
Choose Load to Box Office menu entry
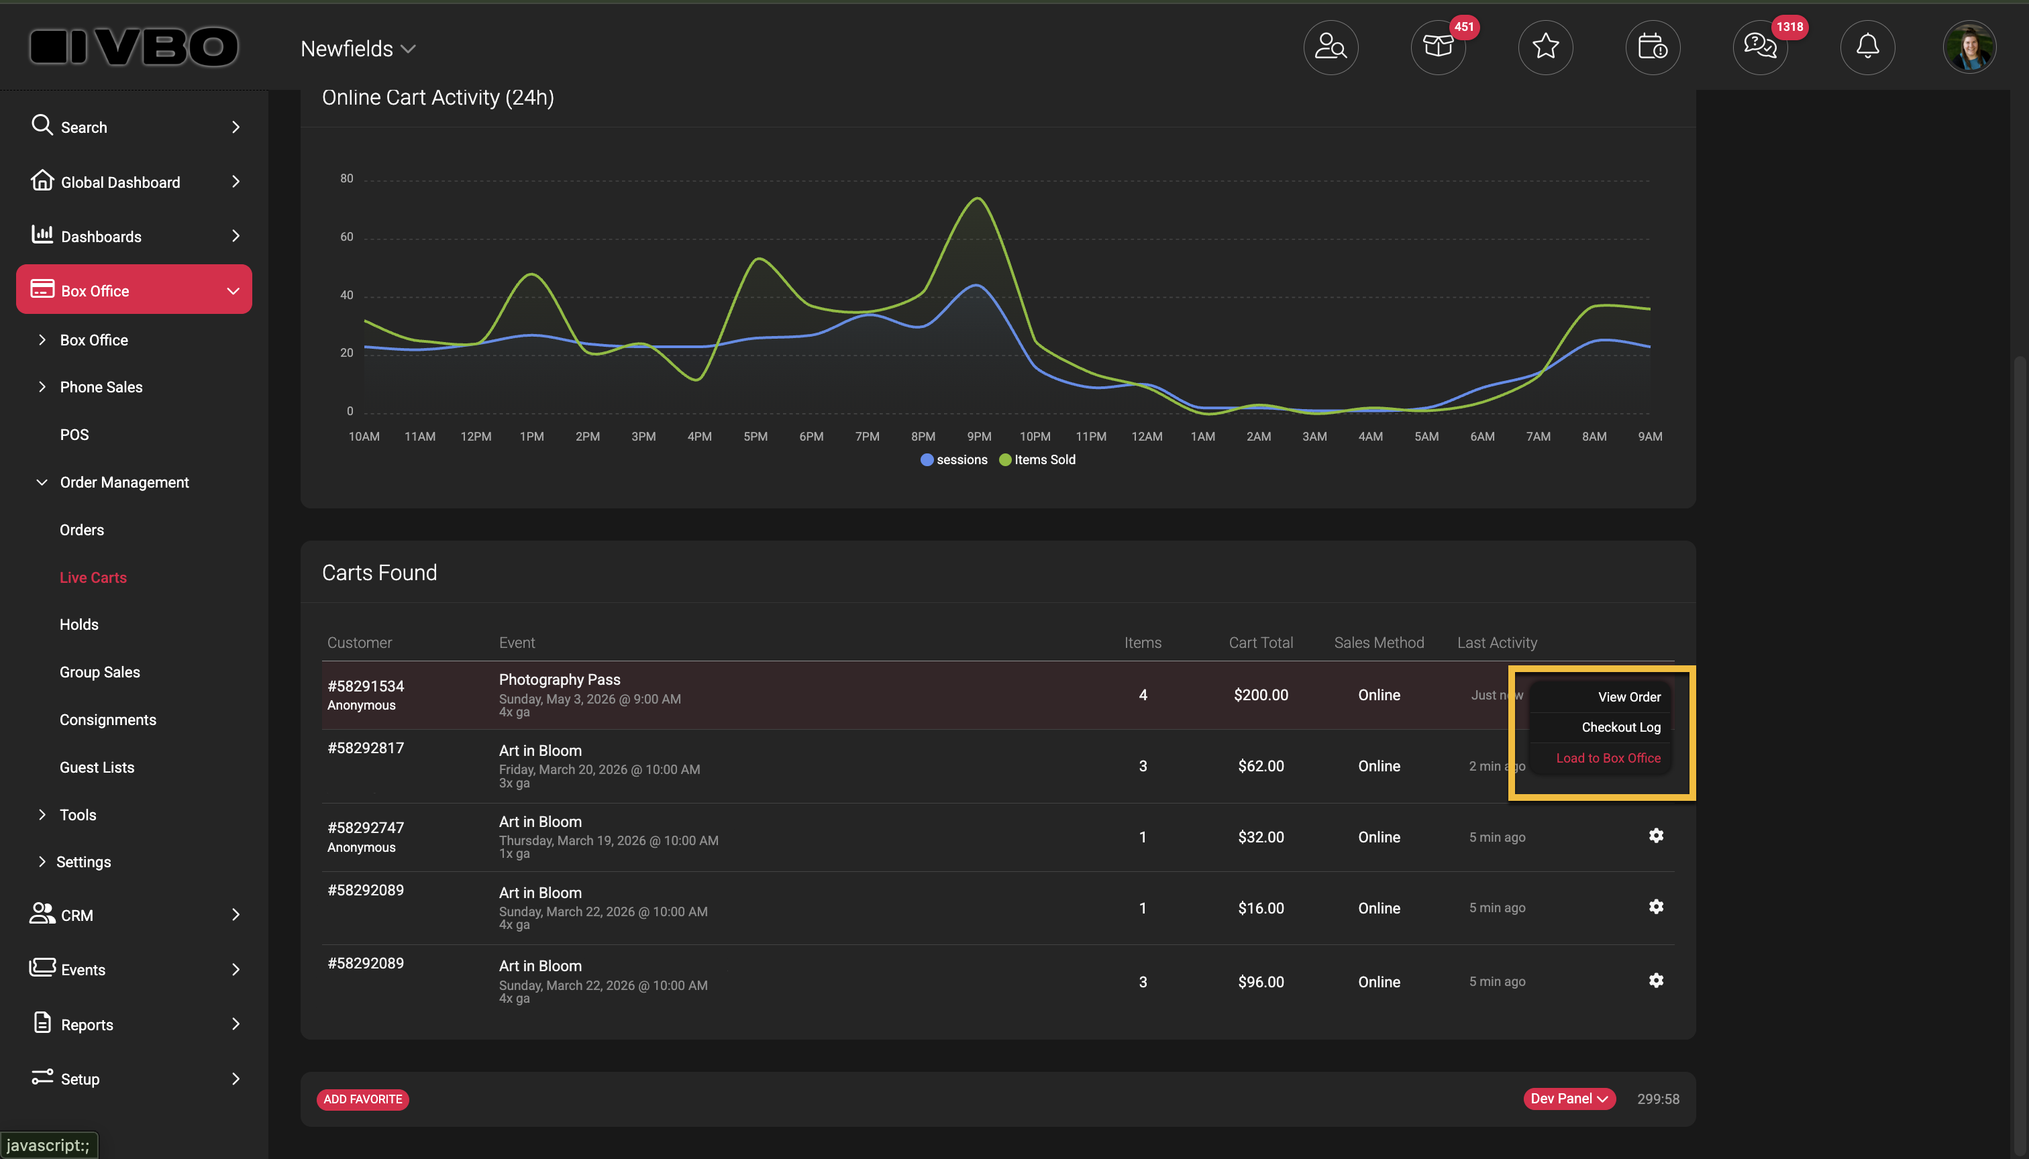1608,759
